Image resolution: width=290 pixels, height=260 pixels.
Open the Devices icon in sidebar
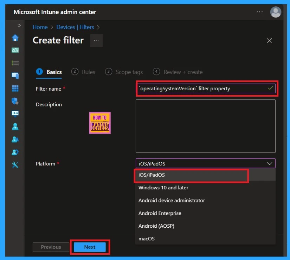(15, 76)
